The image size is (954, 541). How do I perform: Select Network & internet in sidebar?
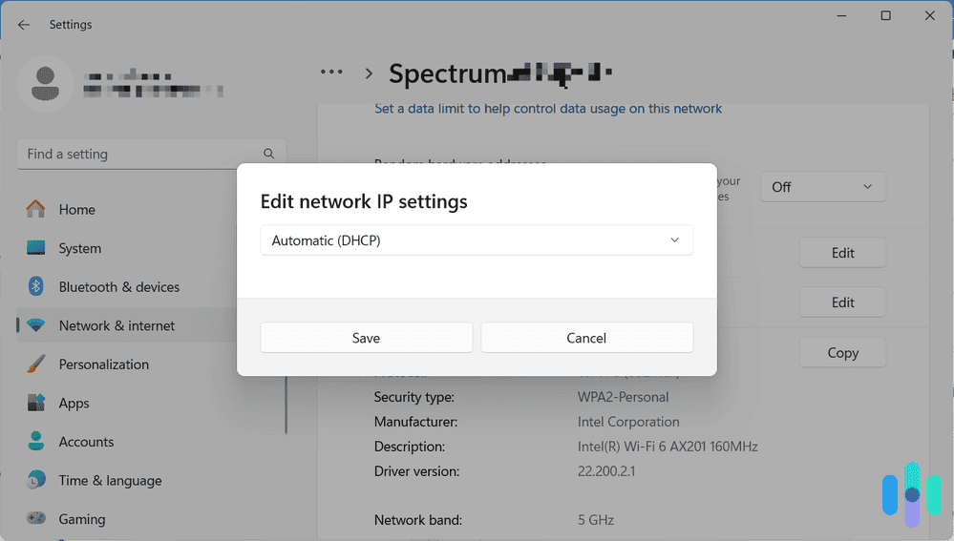coord(117,325)
